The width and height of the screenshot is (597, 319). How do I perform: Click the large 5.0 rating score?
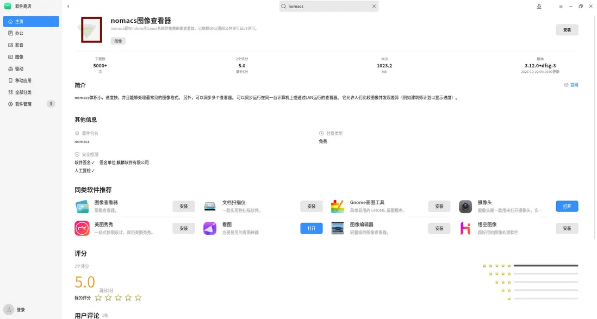[x=84, y=282]
